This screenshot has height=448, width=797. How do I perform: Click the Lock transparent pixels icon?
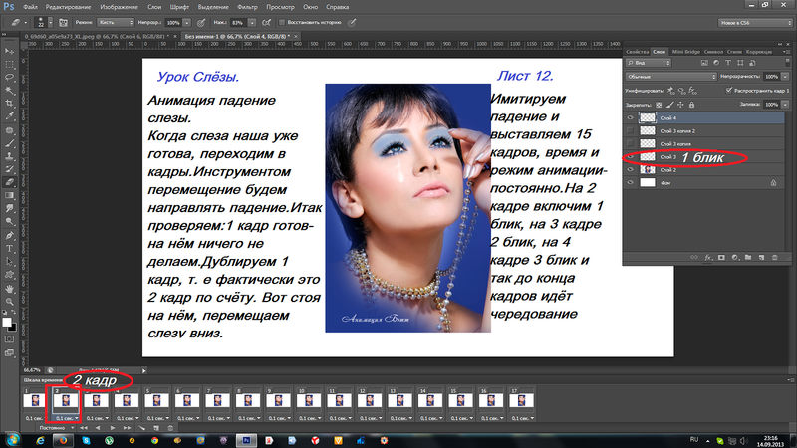pos(659,105)
